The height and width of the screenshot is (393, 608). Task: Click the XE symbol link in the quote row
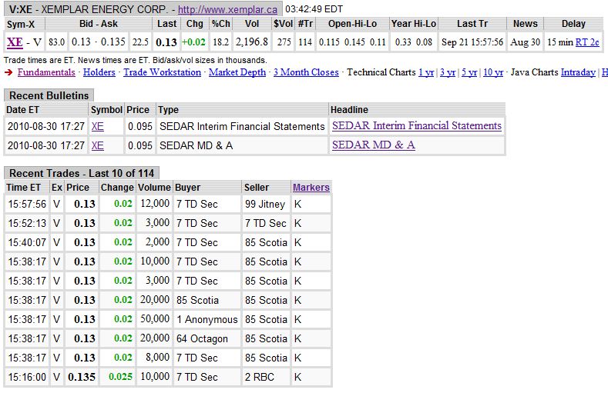click(15, 42)
